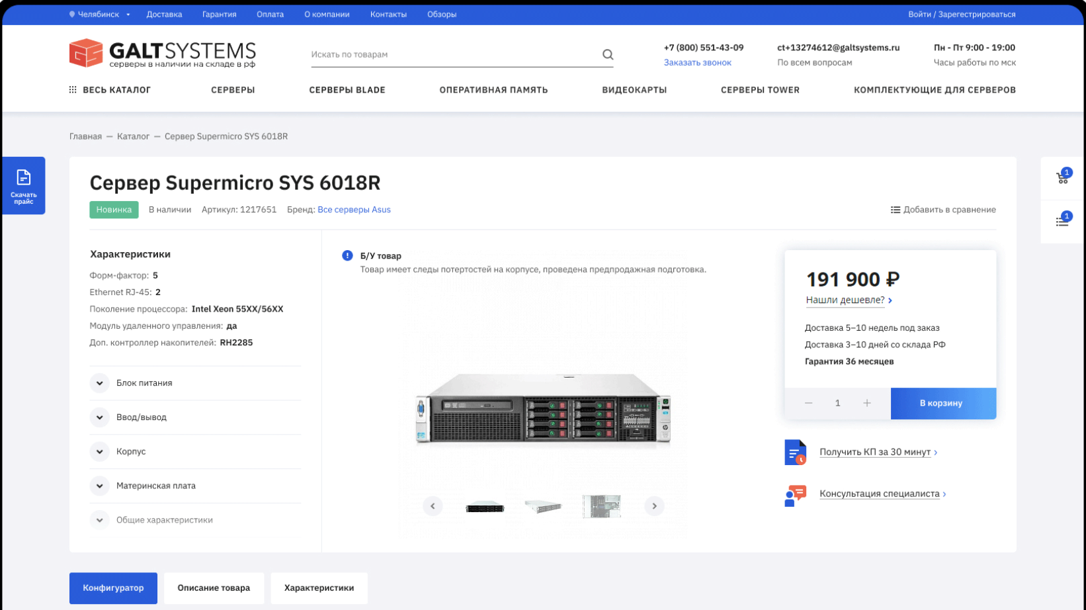Go to Главная breadcrumb
Image resolution: width=1086 pixels, height=610 pixels.
pyautogui.click(x=86, y=136)
